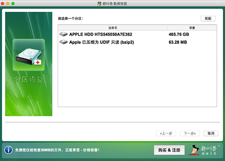The height and width of the screenshot is (161, 225).
Task: Go back with the <上一步 button
Action: [x=166, y=133]
